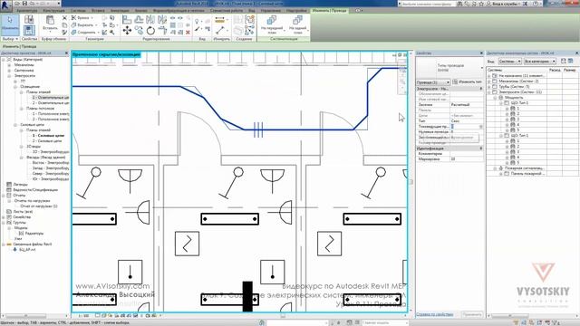Image resolution: width=580 pixels, height=326 pixels.
Task: Select the Mirror draw axis tool
Action: pos(162,20)
